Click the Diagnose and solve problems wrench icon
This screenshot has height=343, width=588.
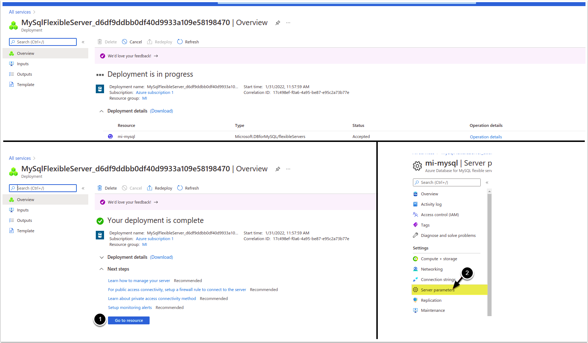point(415,235)
